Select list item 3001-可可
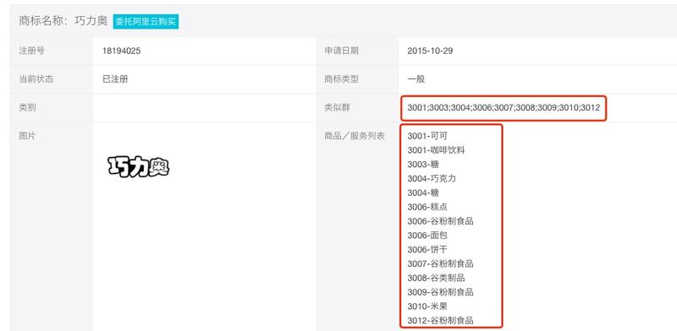 coord(427,136)
